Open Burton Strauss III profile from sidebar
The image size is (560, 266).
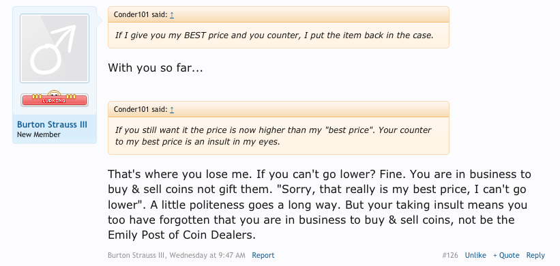click(x=52, y=125)
